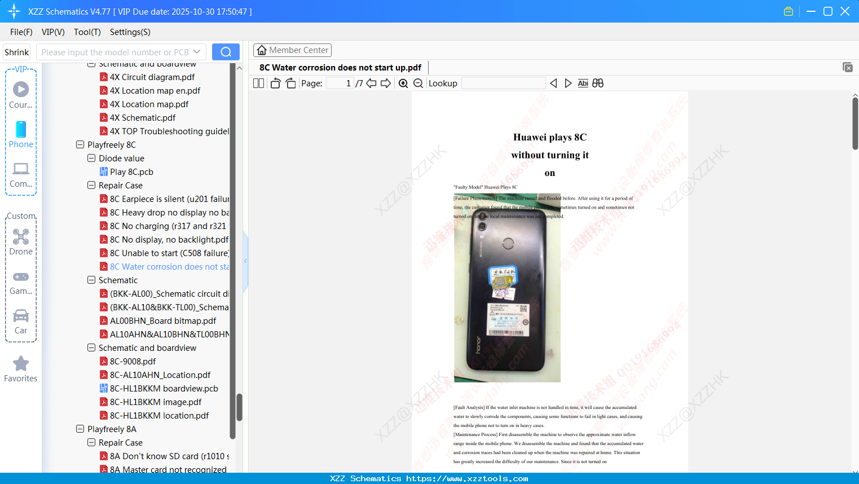Click the PDF vertical scrollbar thumb
859x484 pixels.
point(855,123)
